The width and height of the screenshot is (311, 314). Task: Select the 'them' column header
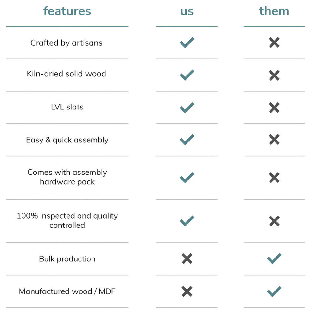click(274, 11)
